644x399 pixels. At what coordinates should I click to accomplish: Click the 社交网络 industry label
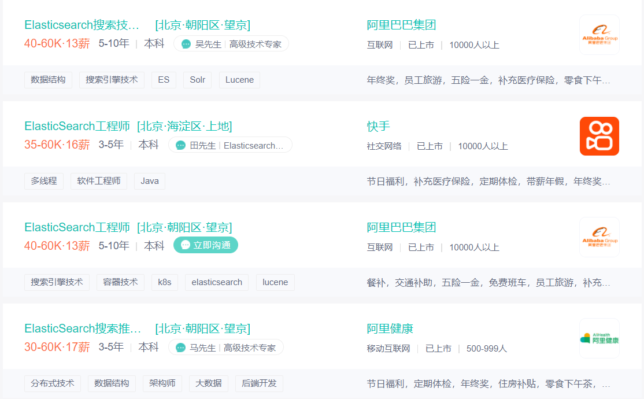(384, 146)
